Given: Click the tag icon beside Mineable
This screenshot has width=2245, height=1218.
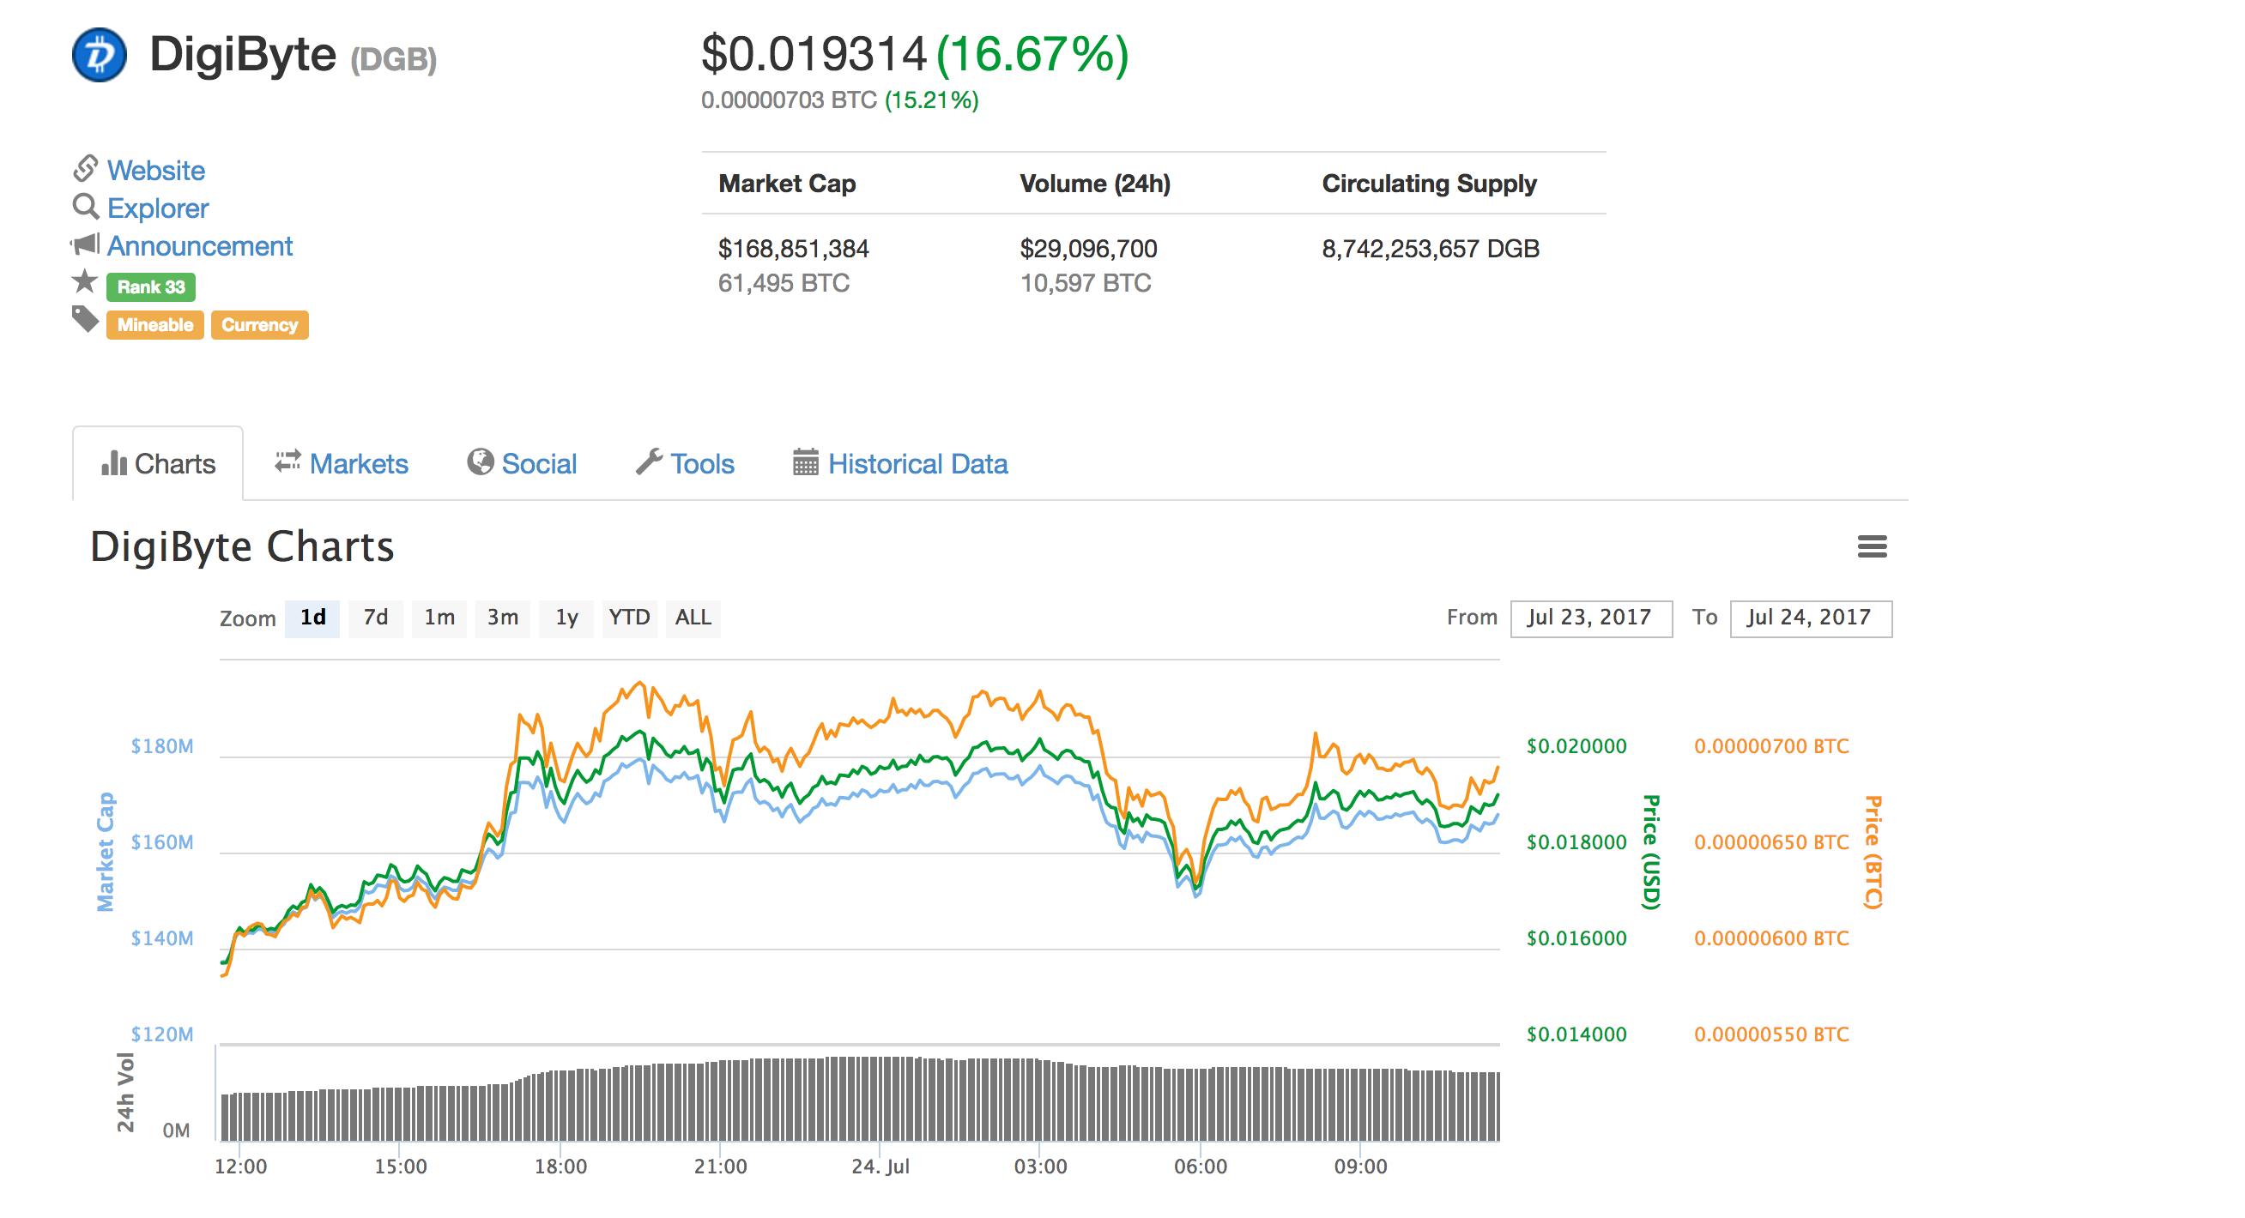Looking at the screenshot, I should tap(86, 320).
